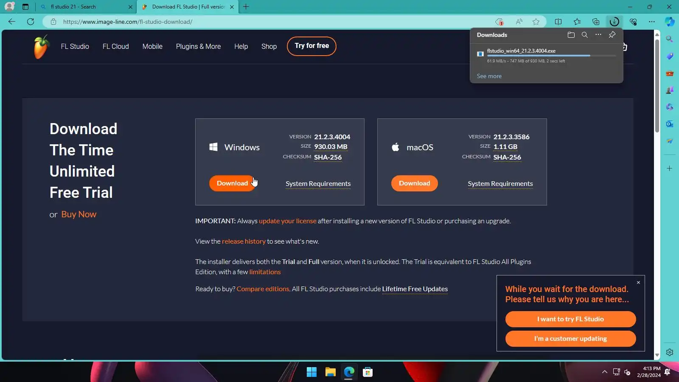679x382 pixels.
Task: Close the Download FL Studio tab
Action: [232, 7]
